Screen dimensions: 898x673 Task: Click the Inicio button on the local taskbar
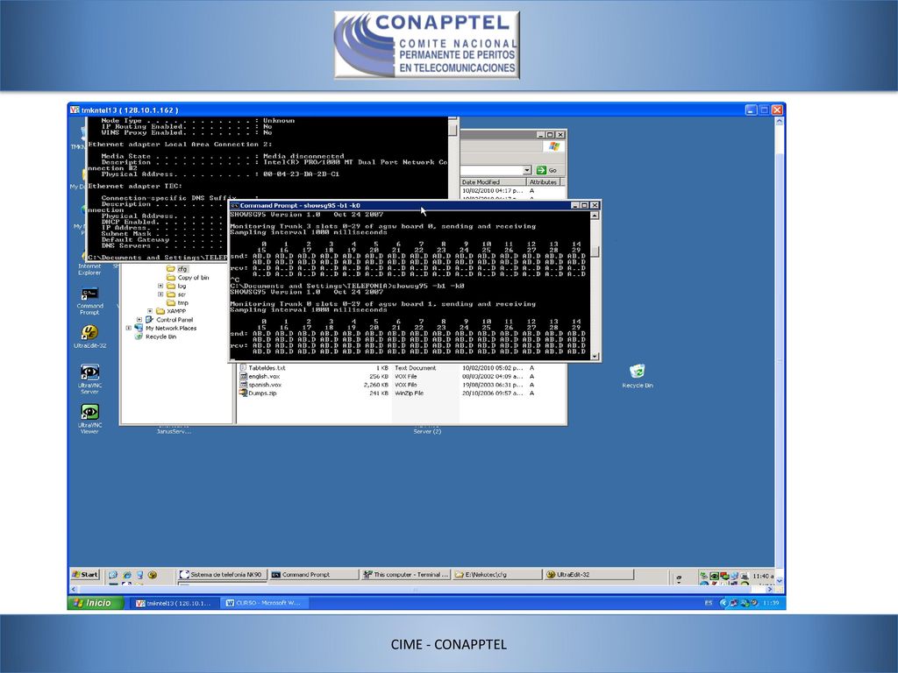pyautogui.click(x=96, y=603)
